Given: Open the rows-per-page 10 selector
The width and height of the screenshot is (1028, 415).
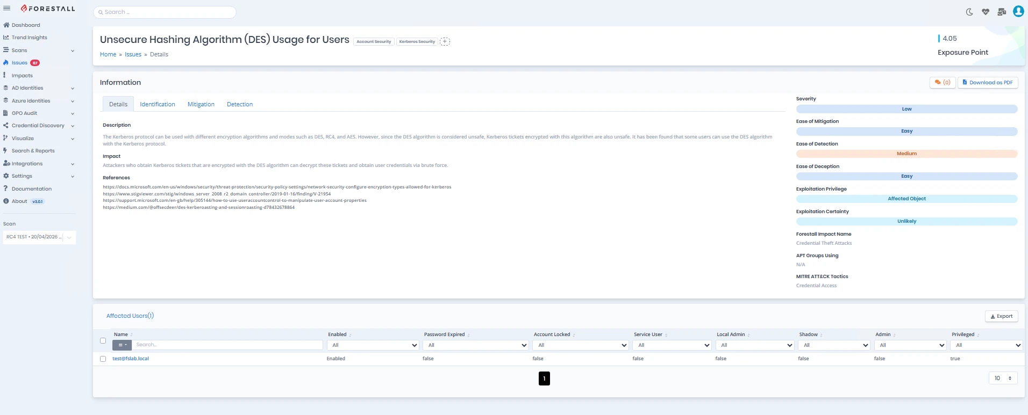Looking at the screenshot, I should click(1003, 378).
